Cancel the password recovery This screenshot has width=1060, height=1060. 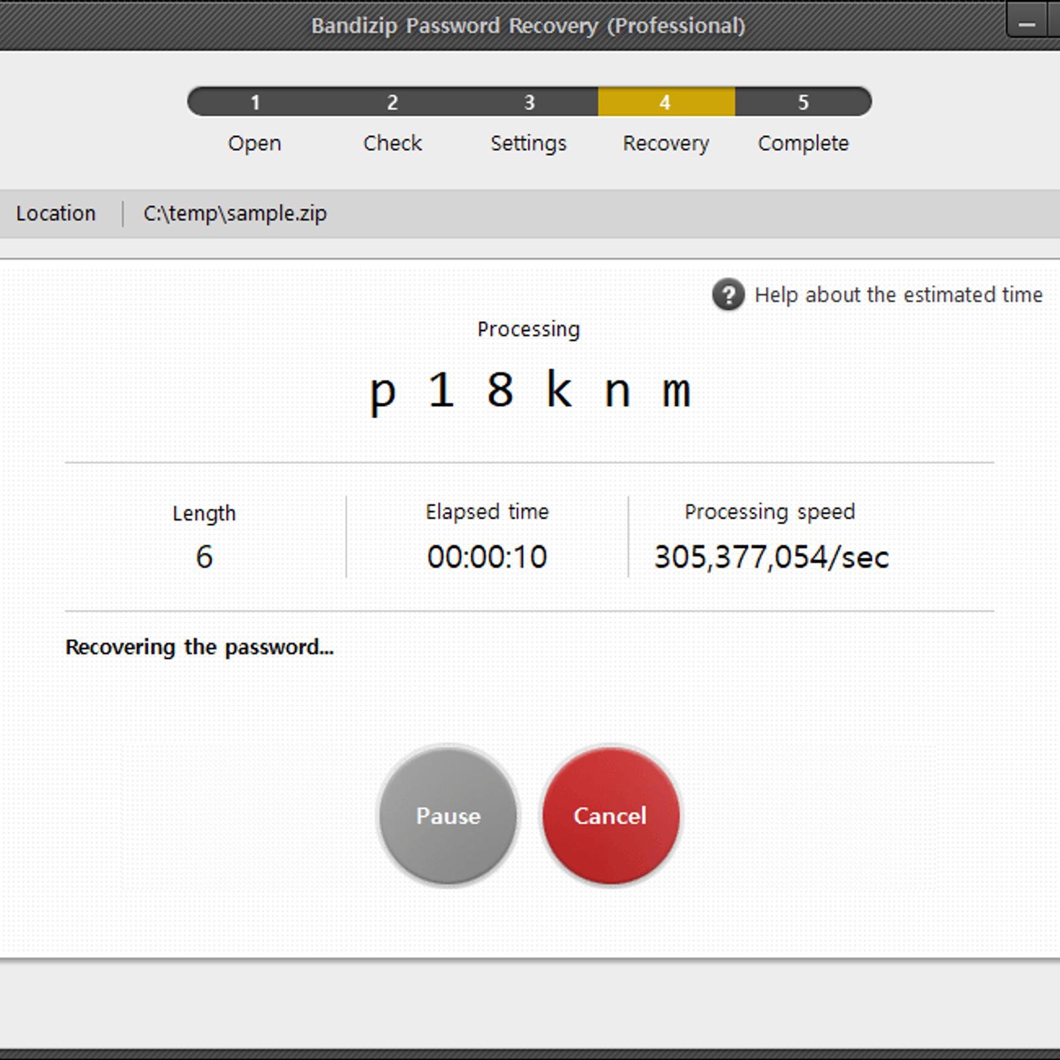(610, 816)
